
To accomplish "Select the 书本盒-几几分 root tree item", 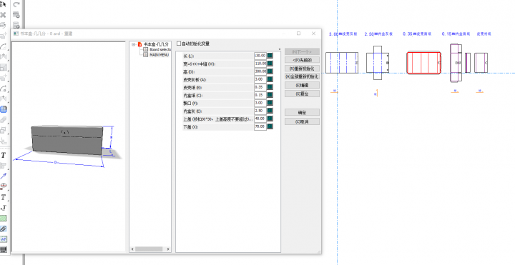I will (x=156, y=44).
